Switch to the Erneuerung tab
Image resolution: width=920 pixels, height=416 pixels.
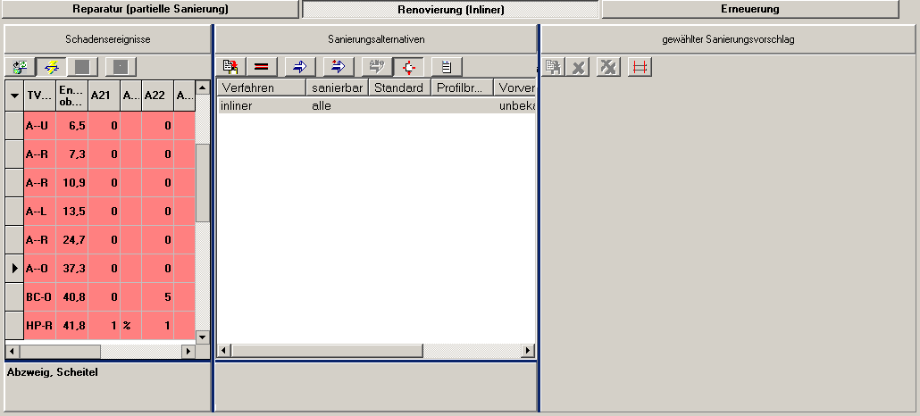749,9
